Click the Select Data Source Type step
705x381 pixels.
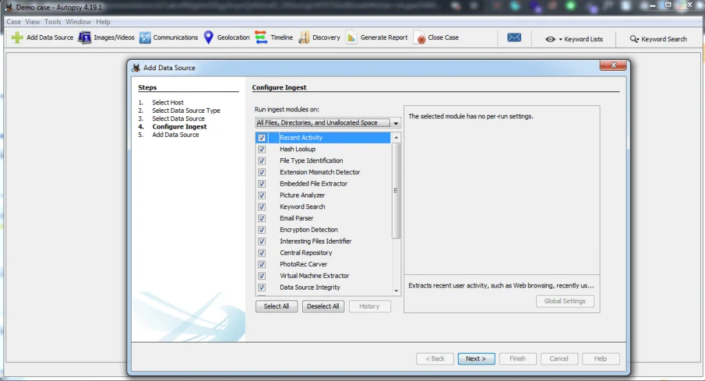click(x=186, y=111)
